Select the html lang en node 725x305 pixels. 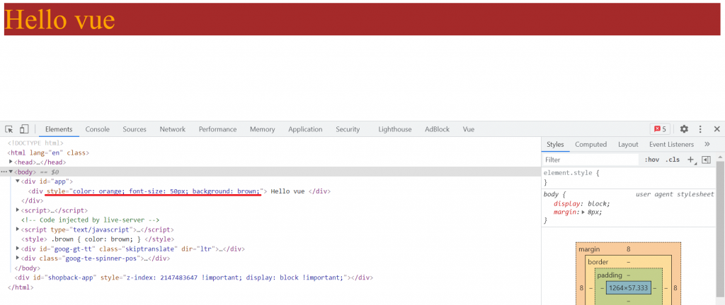click(x=48, y=152)
